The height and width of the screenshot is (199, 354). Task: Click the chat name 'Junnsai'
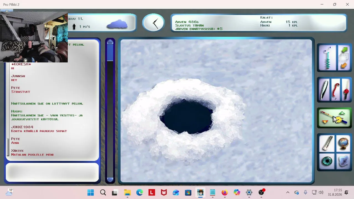(x=18, y=76)
